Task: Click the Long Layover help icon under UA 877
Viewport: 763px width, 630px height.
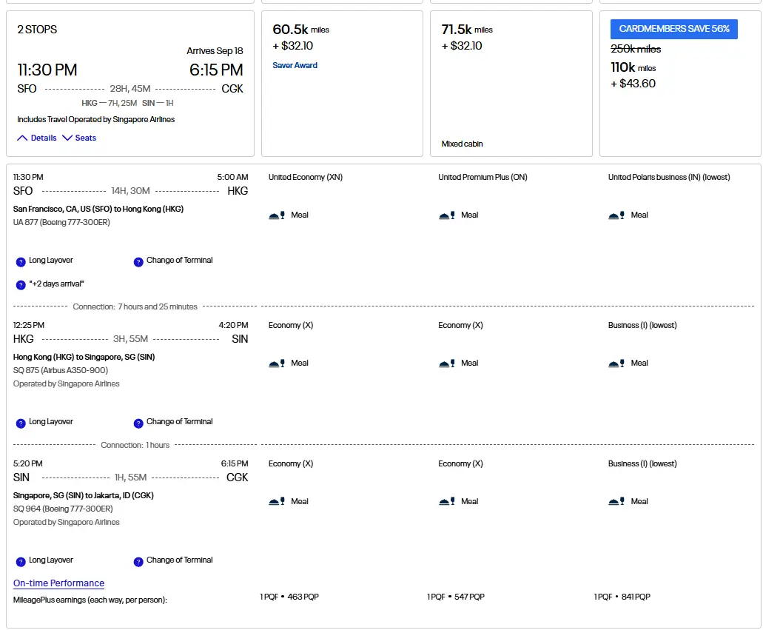Action: click(x=21, y=262)
